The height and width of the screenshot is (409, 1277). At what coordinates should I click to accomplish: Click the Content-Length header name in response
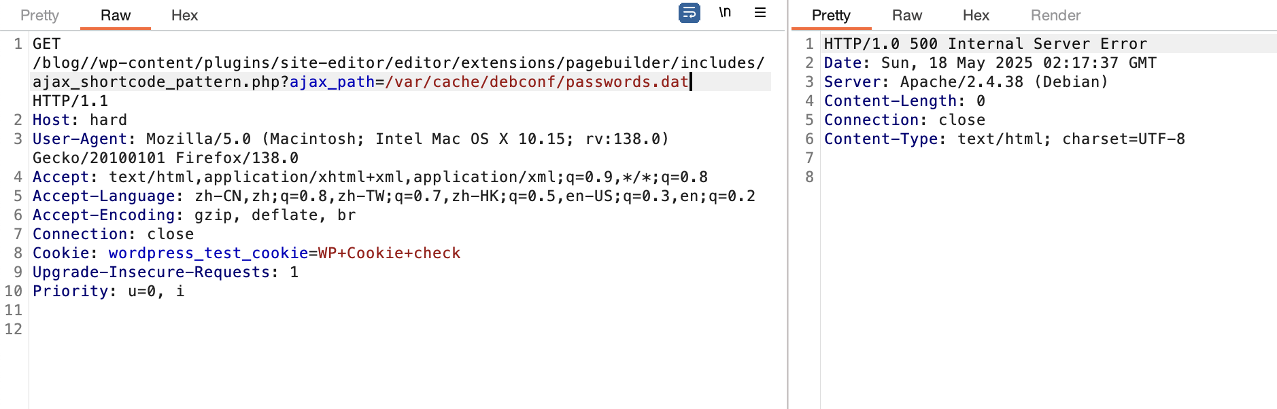891,101
